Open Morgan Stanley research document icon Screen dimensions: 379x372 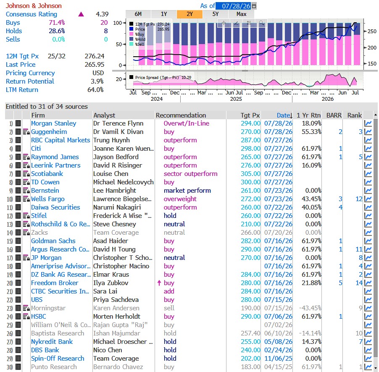18,123
